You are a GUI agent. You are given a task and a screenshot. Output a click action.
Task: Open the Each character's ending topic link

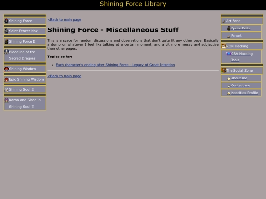(115, 65)
